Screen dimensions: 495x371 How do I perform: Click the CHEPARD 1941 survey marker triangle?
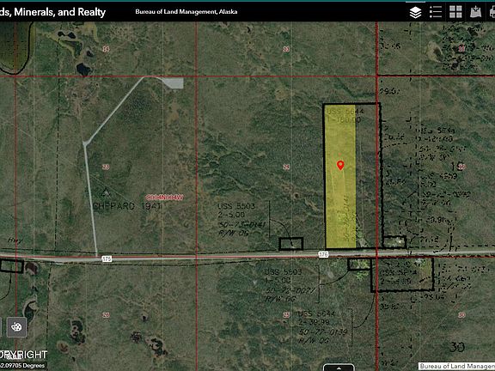click(106, 192)
